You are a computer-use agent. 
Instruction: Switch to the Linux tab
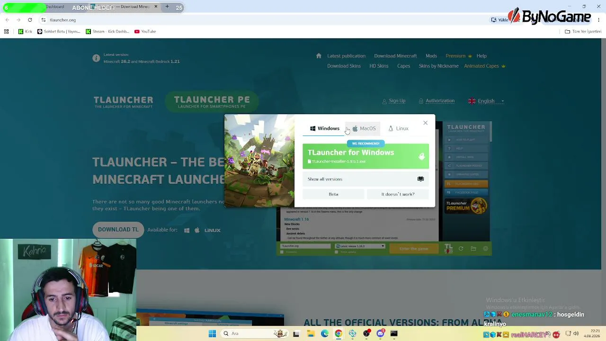pyautogui.click(x=398, y=128)
